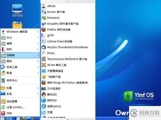Open the 系统工具 menu entry
The image size is (161, 120).
point(20,67)
